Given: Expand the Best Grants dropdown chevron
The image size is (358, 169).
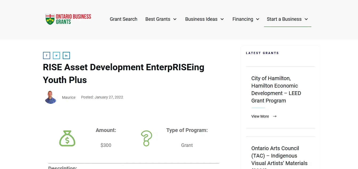Looking at the screenshot, I should (175, 19).
